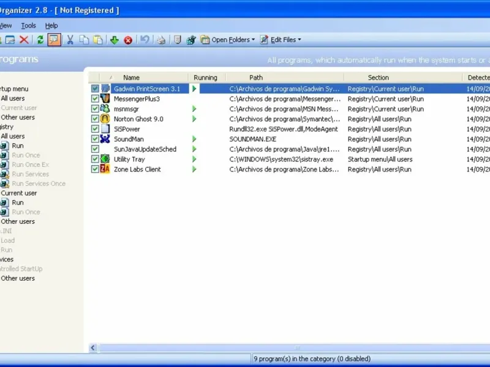Image resolution: width=490 pixels, height=367 pixels.
Task: Toggle the highlighted orange comments toolbar button
Action: (54, 40)
